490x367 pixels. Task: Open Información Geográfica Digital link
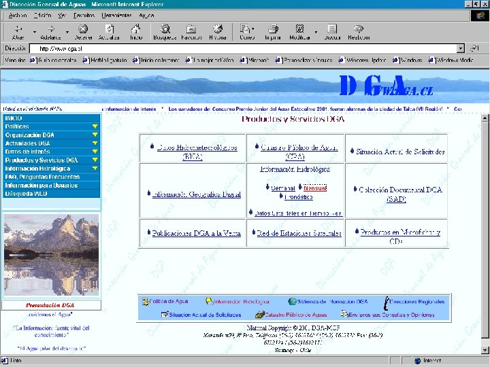(x=196, y=194)
